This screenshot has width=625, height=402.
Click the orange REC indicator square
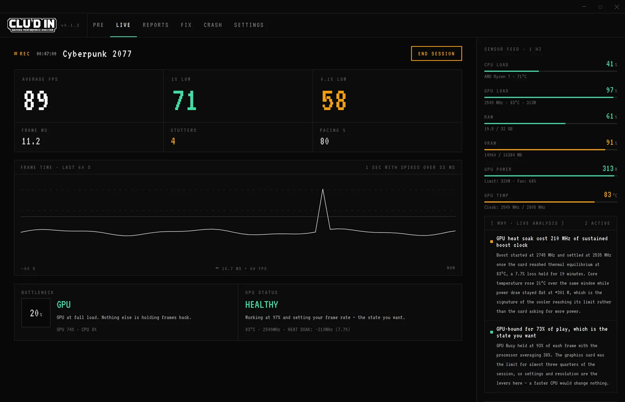(x=16, y=53)
